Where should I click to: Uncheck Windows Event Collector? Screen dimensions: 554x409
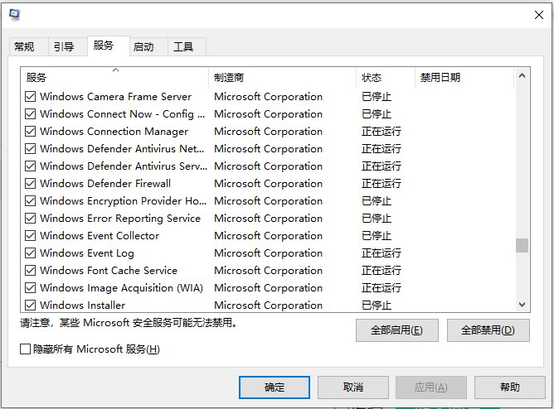pyautogui.click(x=31, y=235)
